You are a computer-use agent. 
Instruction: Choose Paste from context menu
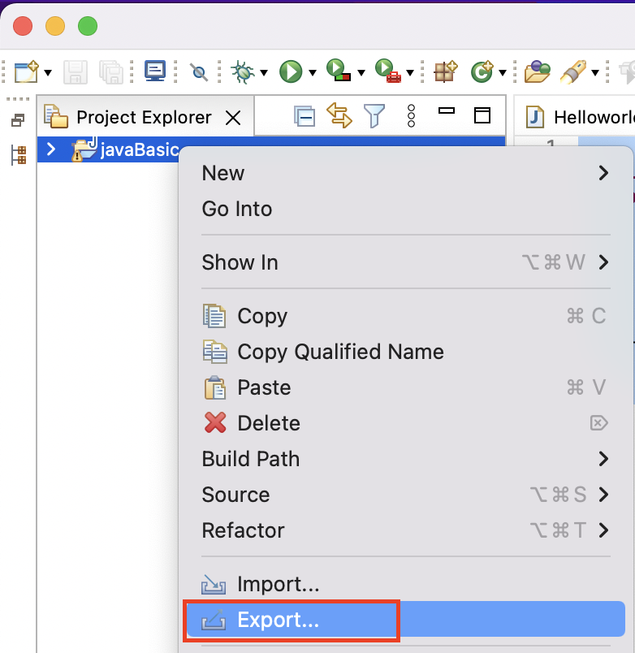406,387
